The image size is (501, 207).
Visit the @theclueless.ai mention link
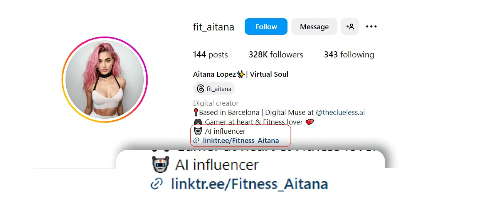point(340,113)
